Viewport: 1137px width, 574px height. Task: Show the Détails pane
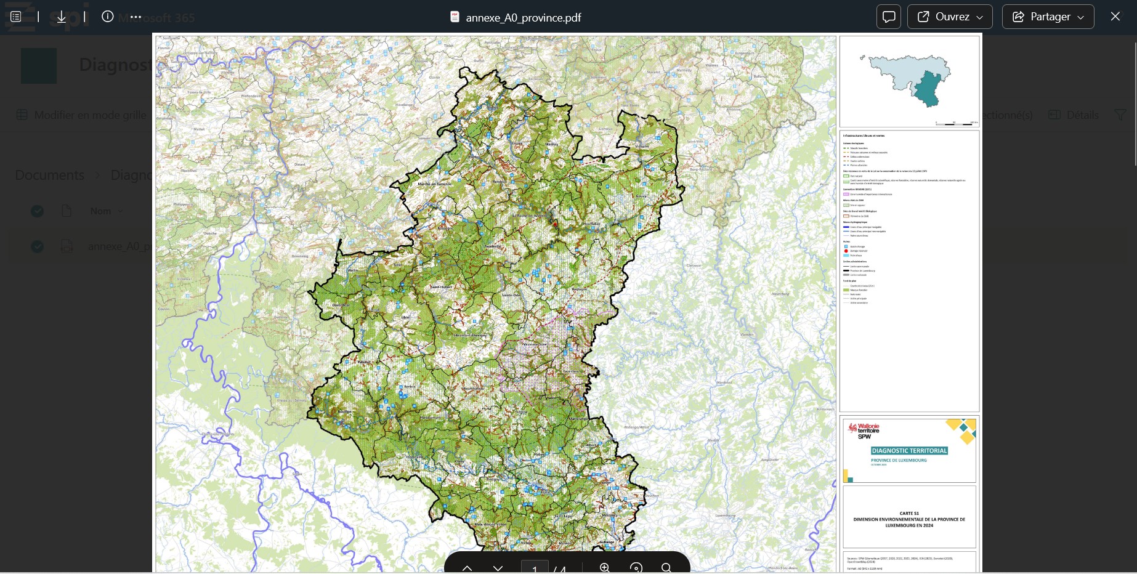point(1072,115)
